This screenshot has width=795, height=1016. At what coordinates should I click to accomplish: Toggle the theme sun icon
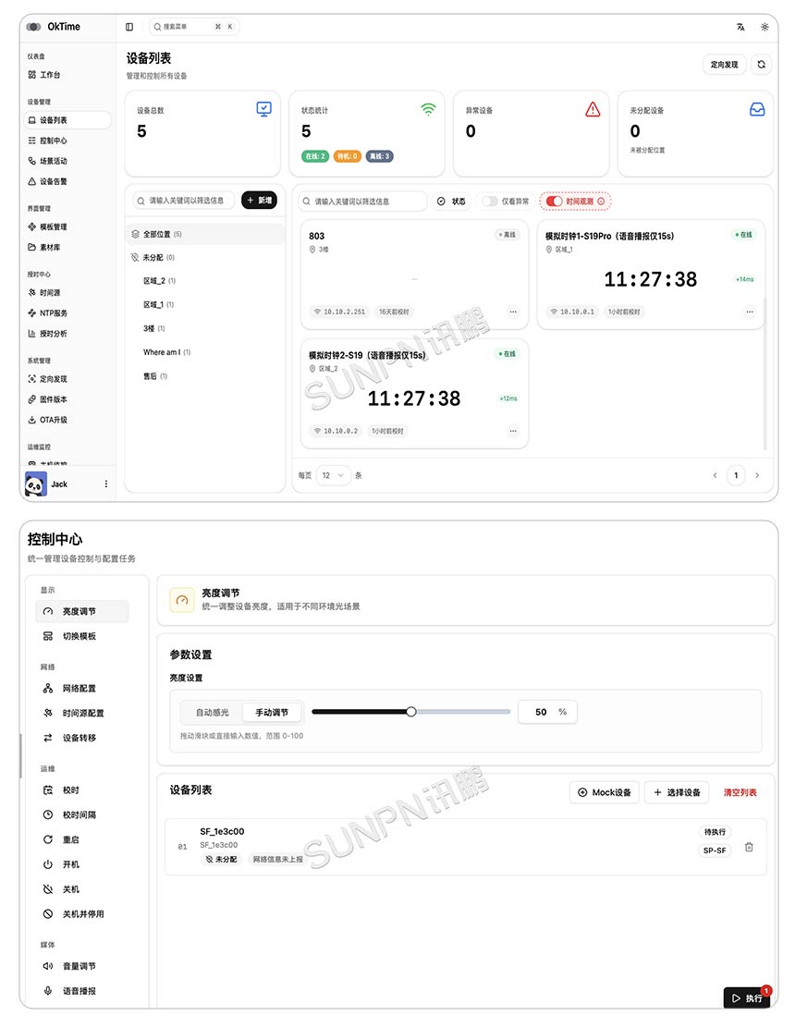pyautogui.click(x=764, y=27)
